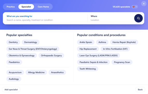148x94 pixels.
Task: Select the Allergy Medicine chip
Action: (x=36, y=72)
